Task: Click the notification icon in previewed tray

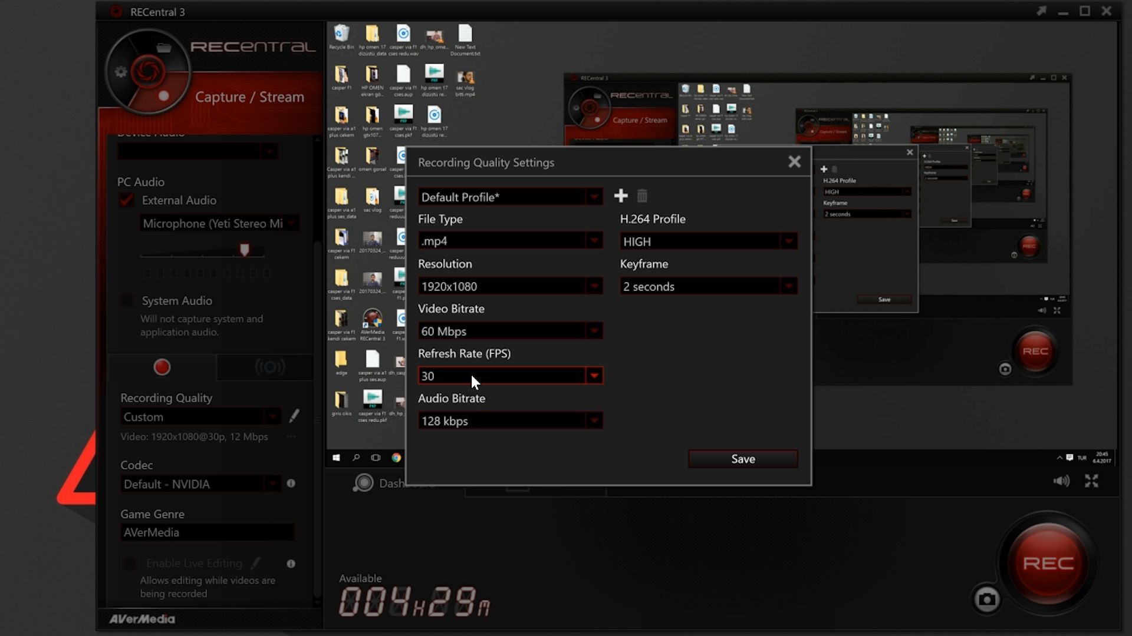Action: tap(1070, 458)
